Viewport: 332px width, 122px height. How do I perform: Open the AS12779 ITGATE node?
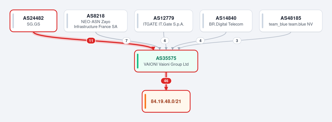[164, 21]
